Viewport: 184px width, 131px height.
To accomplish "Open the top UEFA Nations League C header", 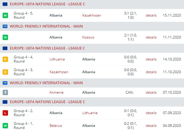I will (47, 4).
